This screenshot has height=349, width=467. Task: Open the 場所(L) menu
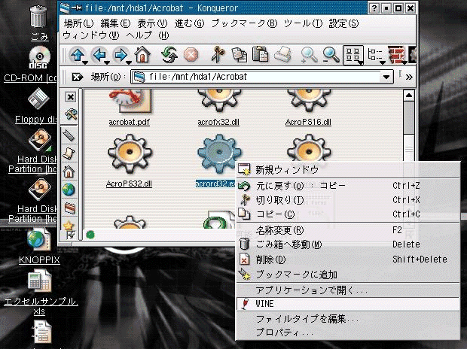78,23
